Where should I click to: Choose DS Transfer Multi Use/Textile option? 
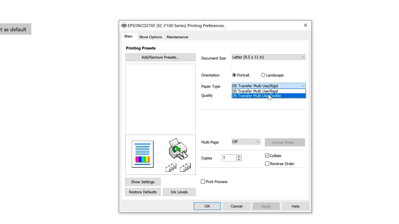tap(268, 96)
